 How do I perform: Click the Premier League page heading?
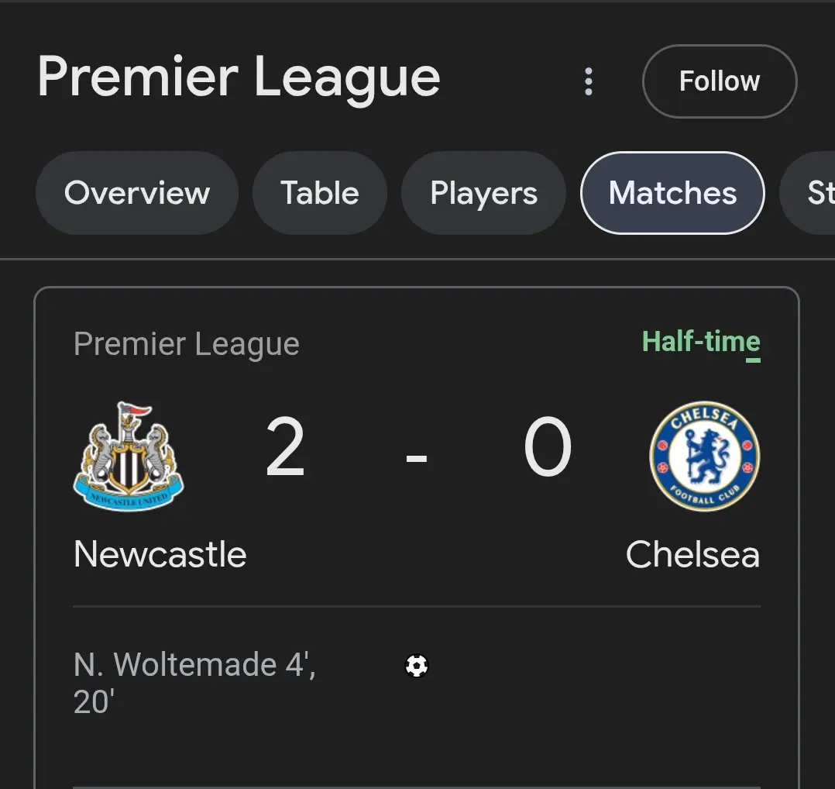point(239,78)
